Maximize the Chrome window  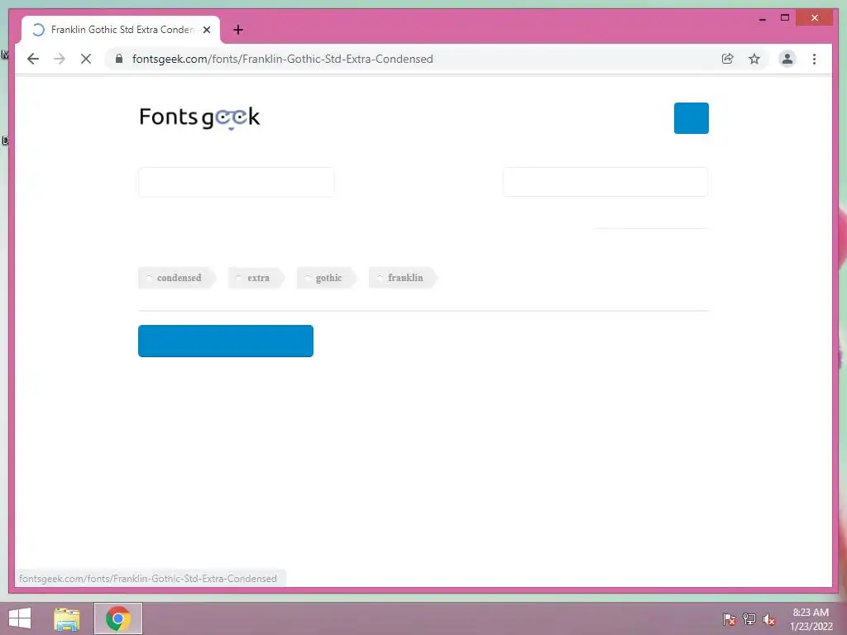tap(785, 18)
